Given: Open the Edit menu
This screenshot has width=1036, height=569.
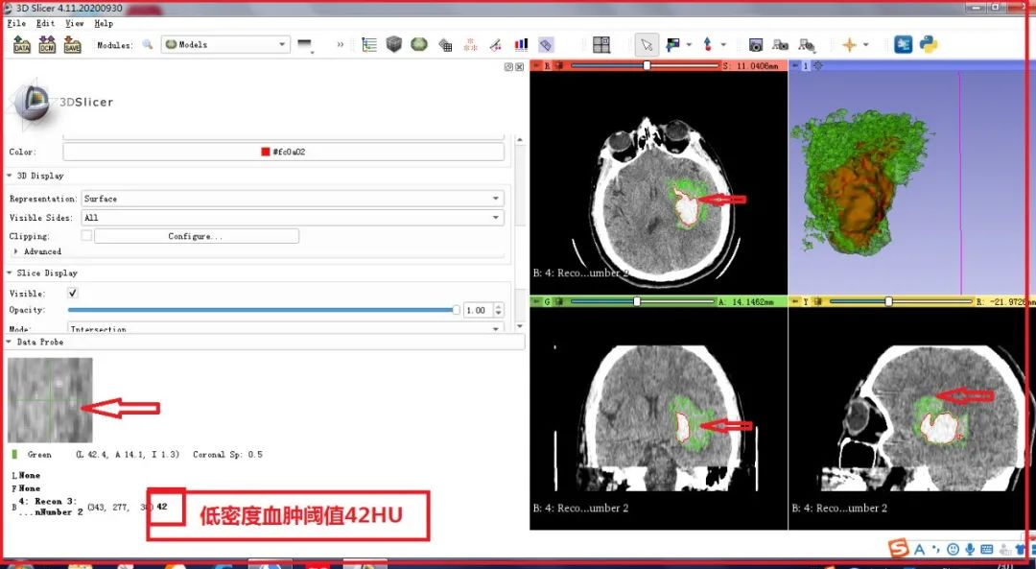Looking at the screenshot, I should (46, 23).
